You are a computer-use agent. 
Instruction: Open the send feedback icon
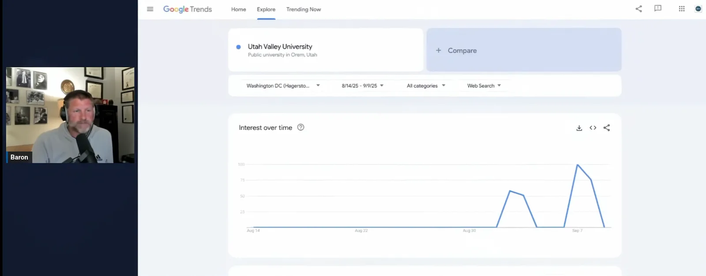coord(658,8)
